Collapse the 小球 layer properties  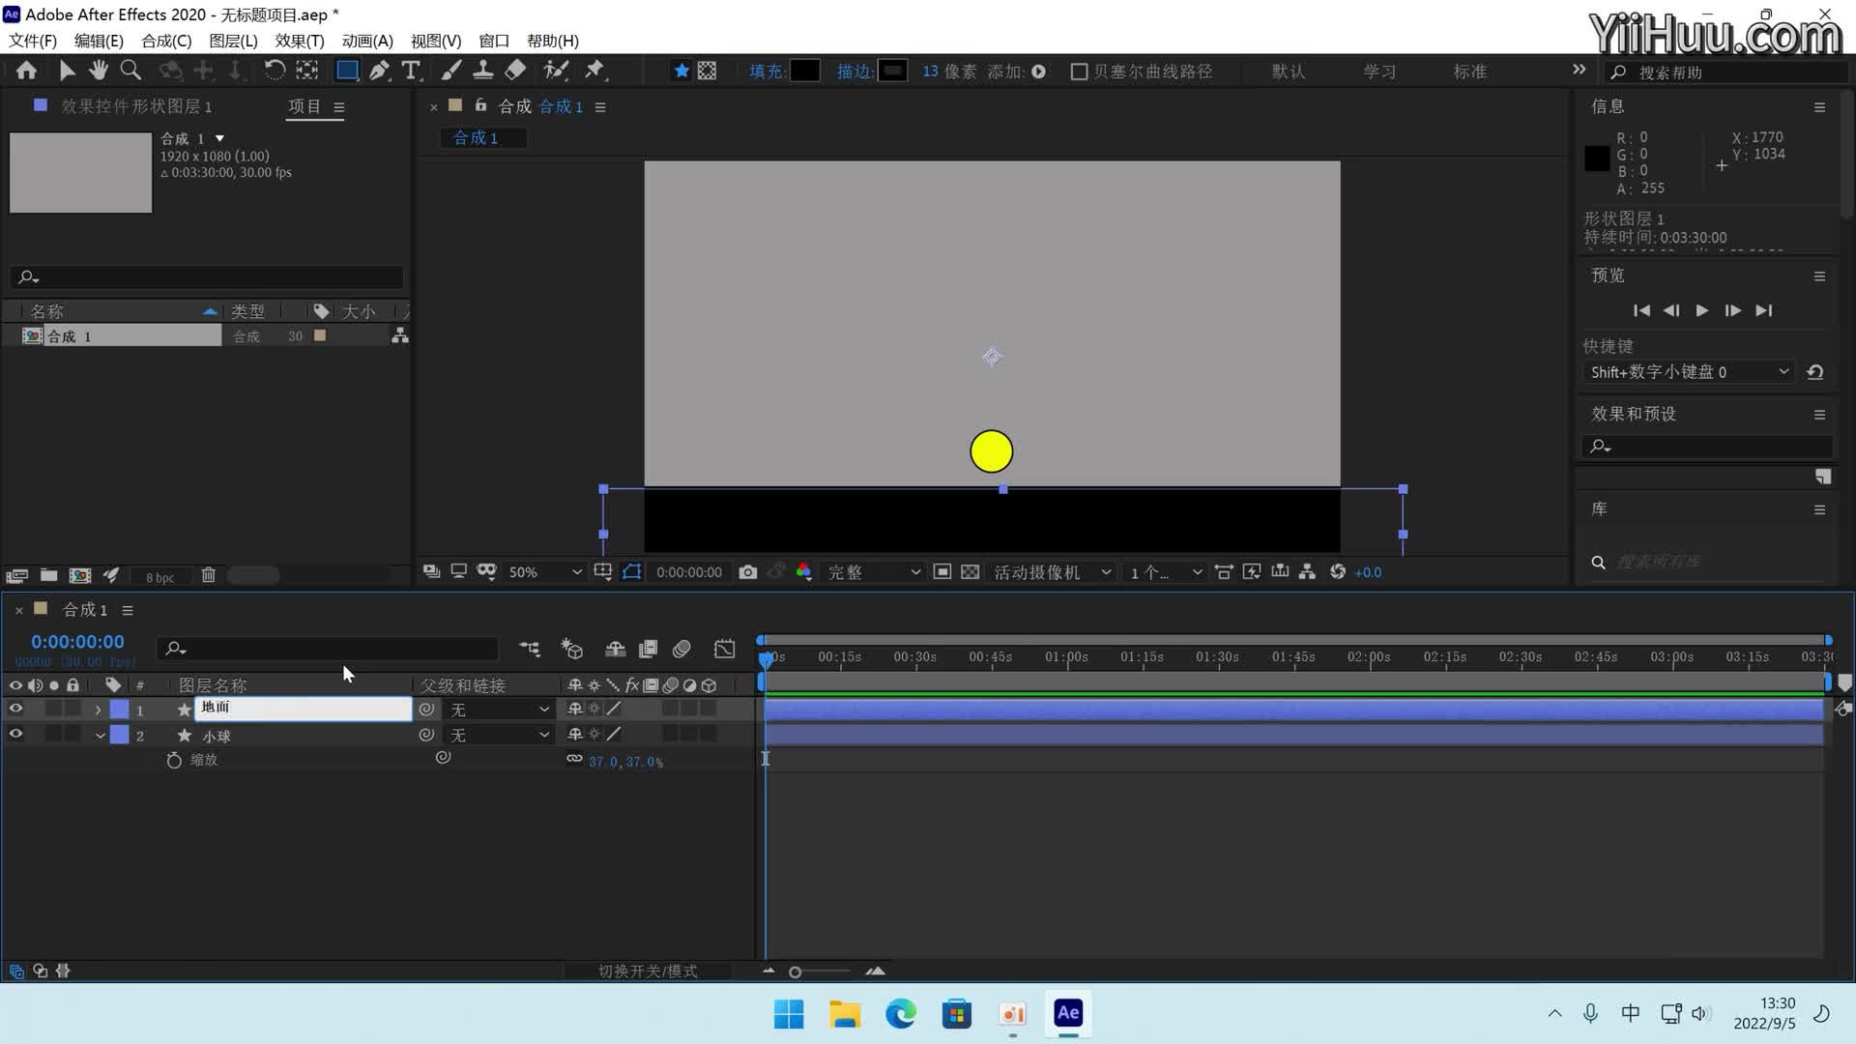[100, 735]
